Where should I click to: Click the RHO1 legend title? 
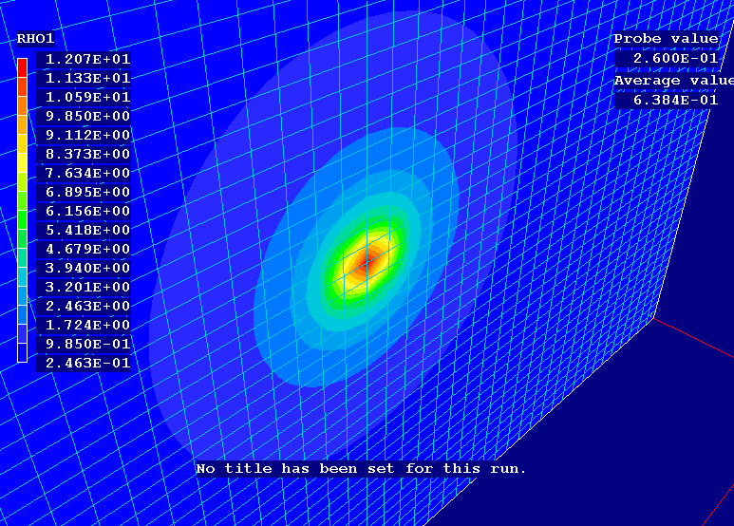36,39
